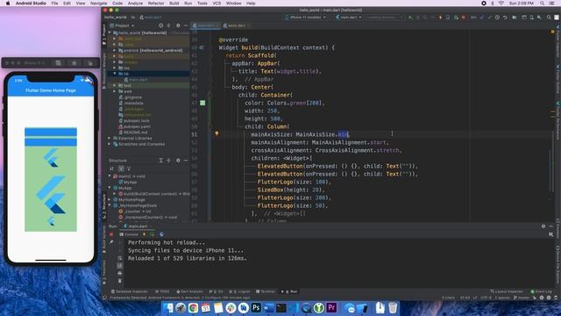
Task: Open the Dart Analysis tool window tab
Action: point(190,291)
